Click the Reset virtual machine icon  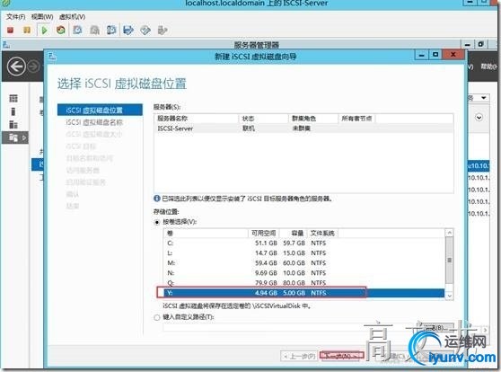(61, 30)
